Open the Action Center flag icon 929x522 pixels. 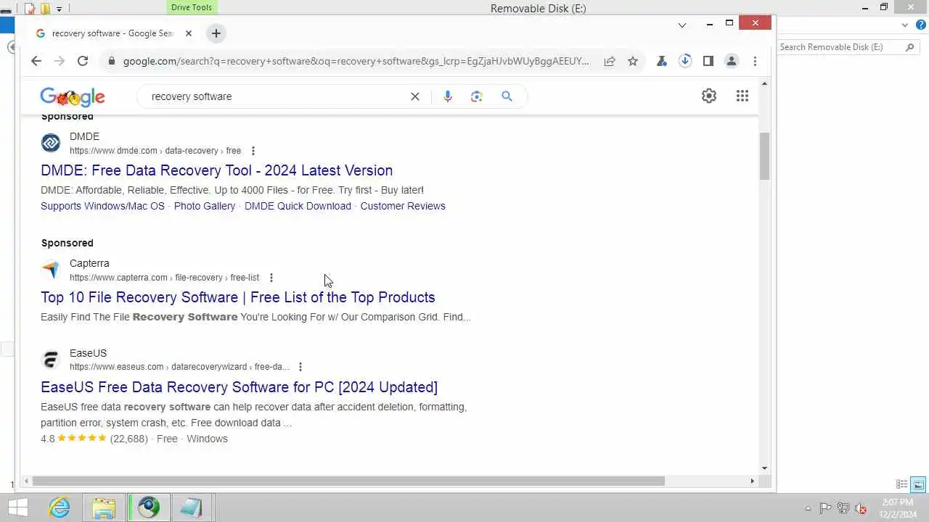click(825, 508)
